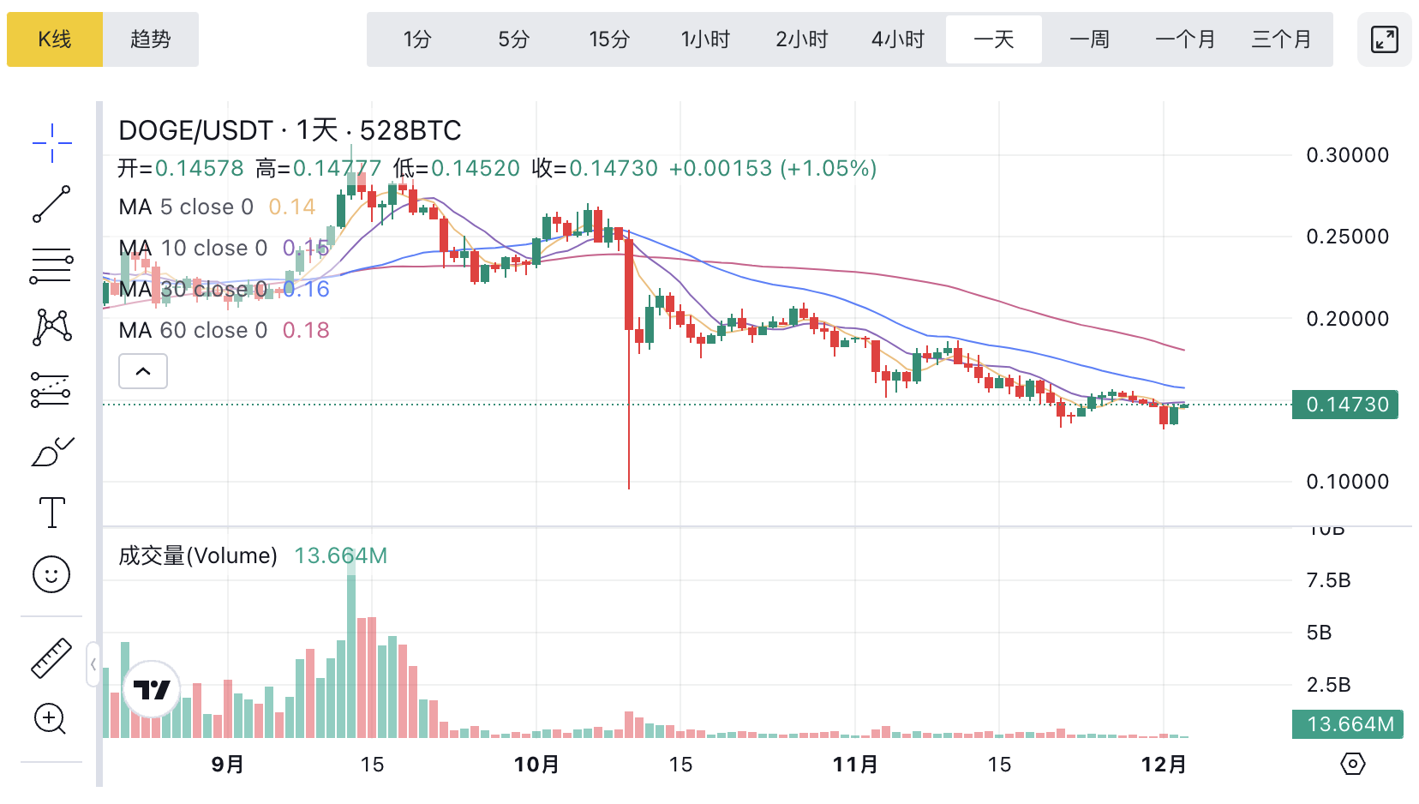Click the zoom in magnifier tool
The width and height of the screenshot is (1419, 804).
point(51,719)
